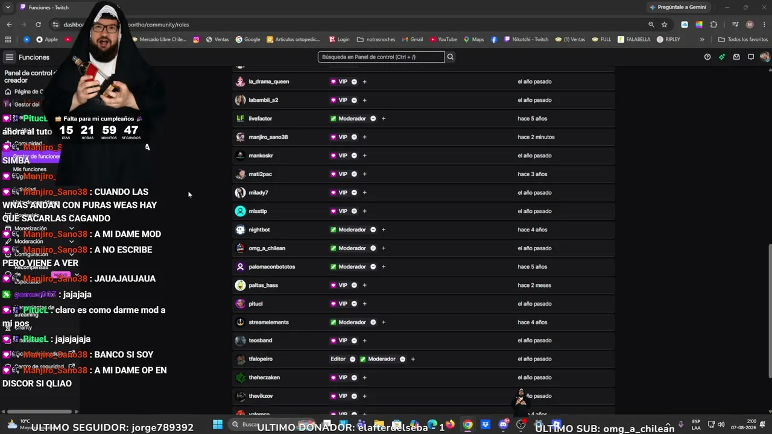
Task: Add a role to milady7
Action: tap(364, 193)
